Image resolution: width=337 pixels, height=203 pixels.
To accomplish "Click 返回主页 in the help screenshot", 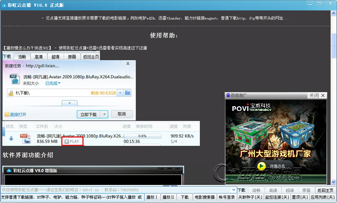I will coord(91,57).
